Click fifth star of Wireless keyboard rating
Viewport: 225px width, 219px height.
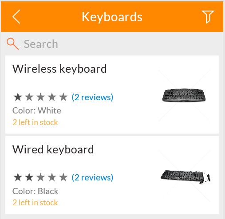pos(63,97)
